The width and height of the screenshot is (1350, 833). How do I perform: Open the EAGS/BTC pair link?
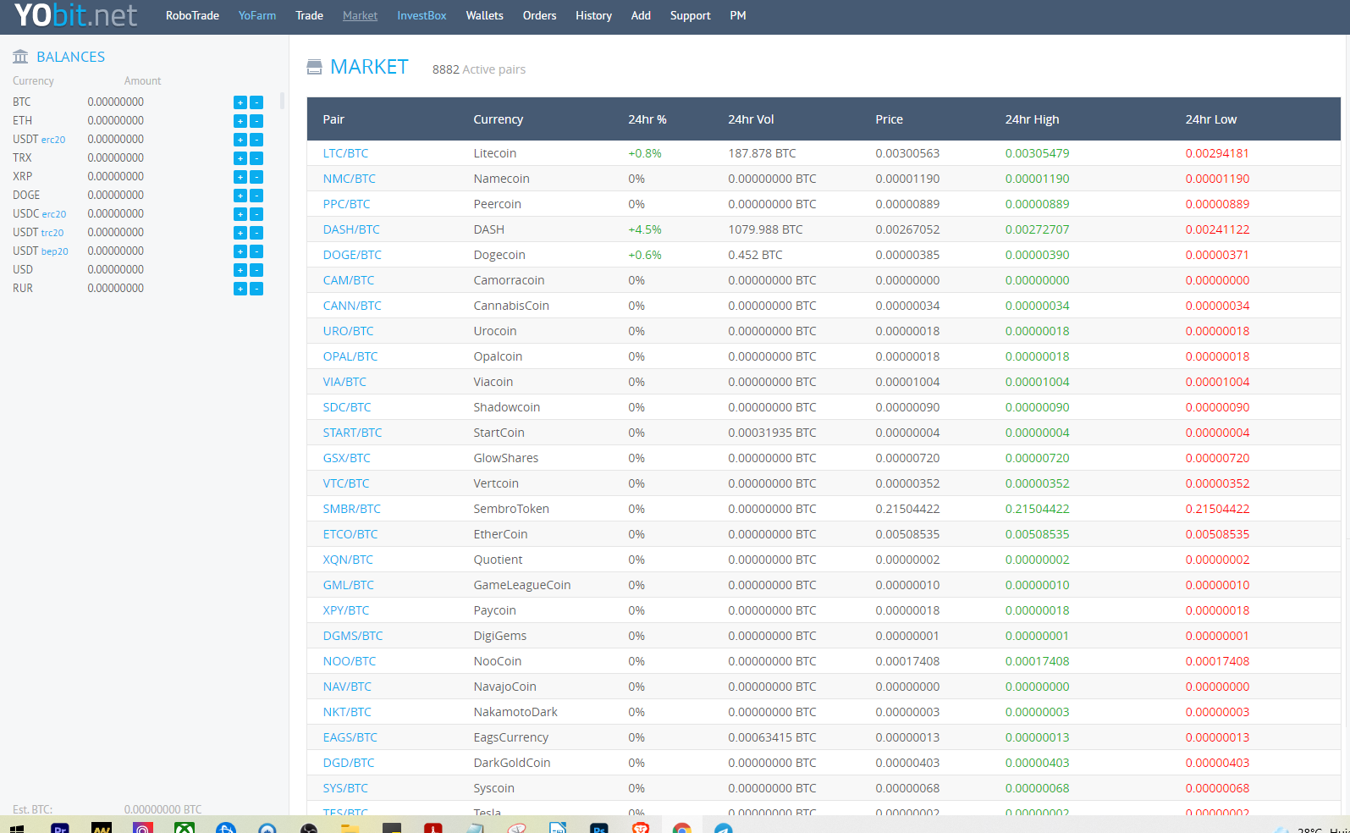click(x=350, y=737)
